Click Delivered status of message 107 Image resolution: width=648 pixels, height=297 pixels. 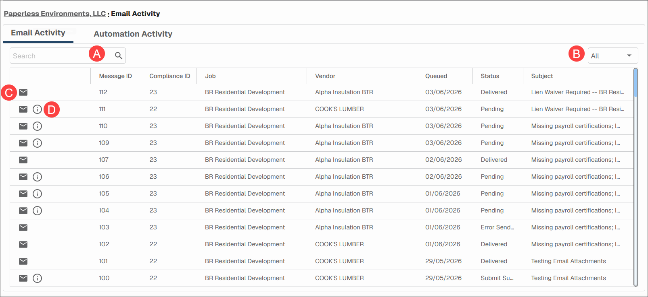(x=494, y=160)
